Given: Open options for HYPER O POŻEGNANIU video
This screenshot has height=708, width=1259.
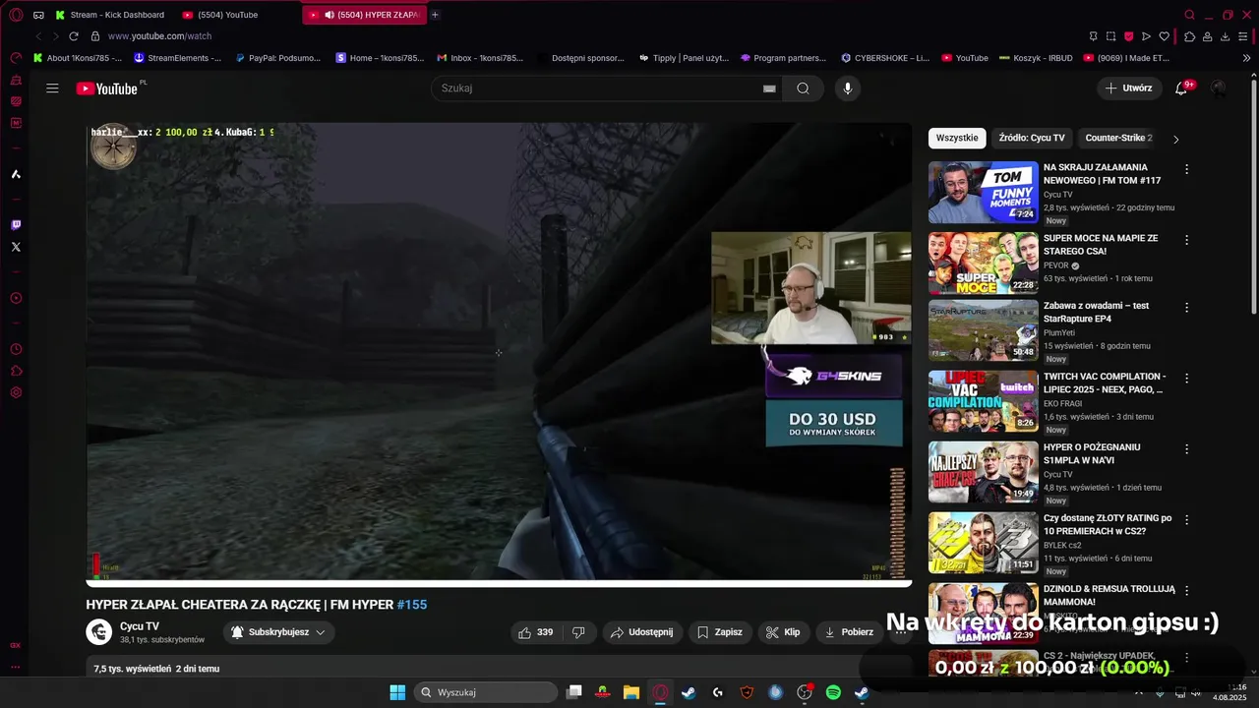Looking at the screenshot, I should (1186, 448).
